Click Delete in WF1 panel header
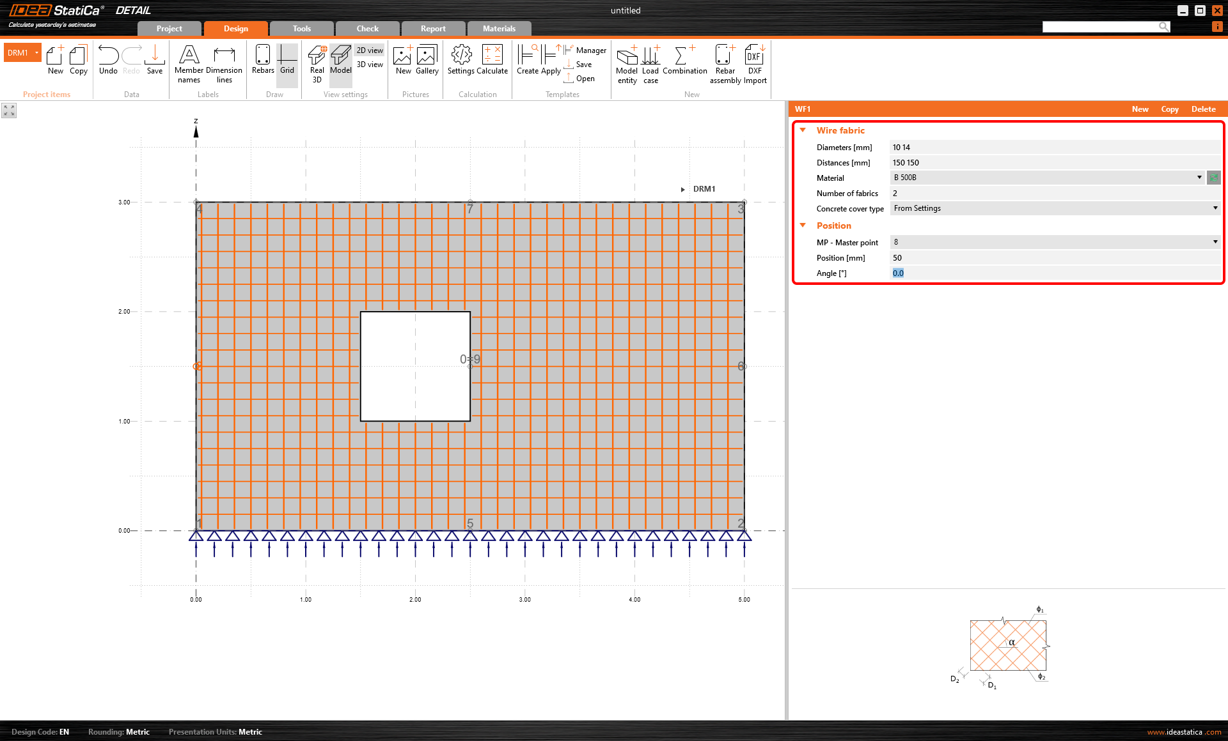 (x=1203, y=109)
